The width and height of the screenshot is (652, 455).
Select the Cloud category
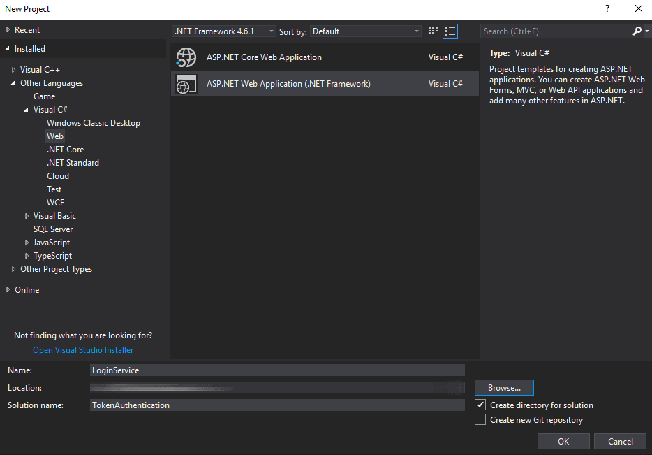coord(58,176)
